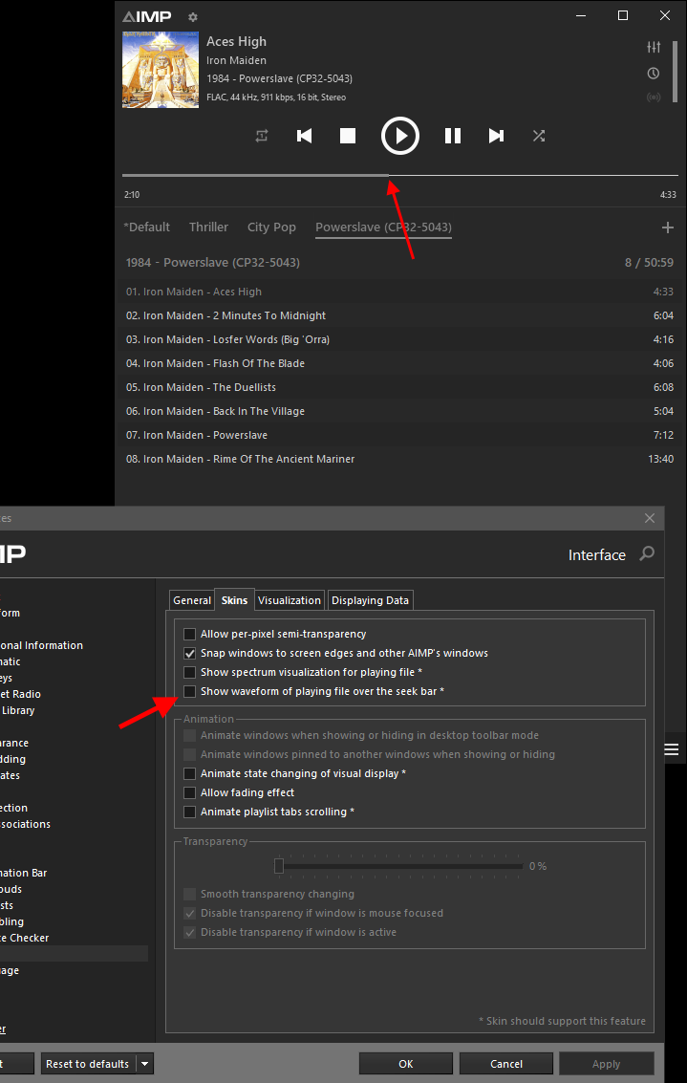The width and height of the screenshot is (687, 1083).
Task: Start playback with the Play button
Action: pos(400,136)
